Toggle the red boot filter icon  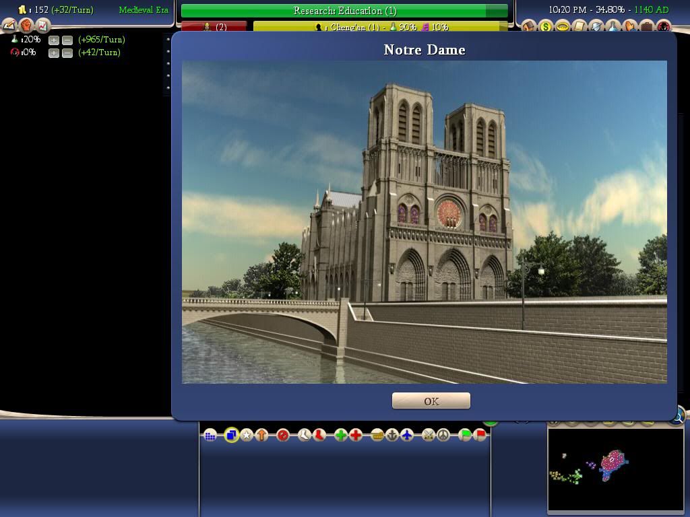tap(319, 436)
